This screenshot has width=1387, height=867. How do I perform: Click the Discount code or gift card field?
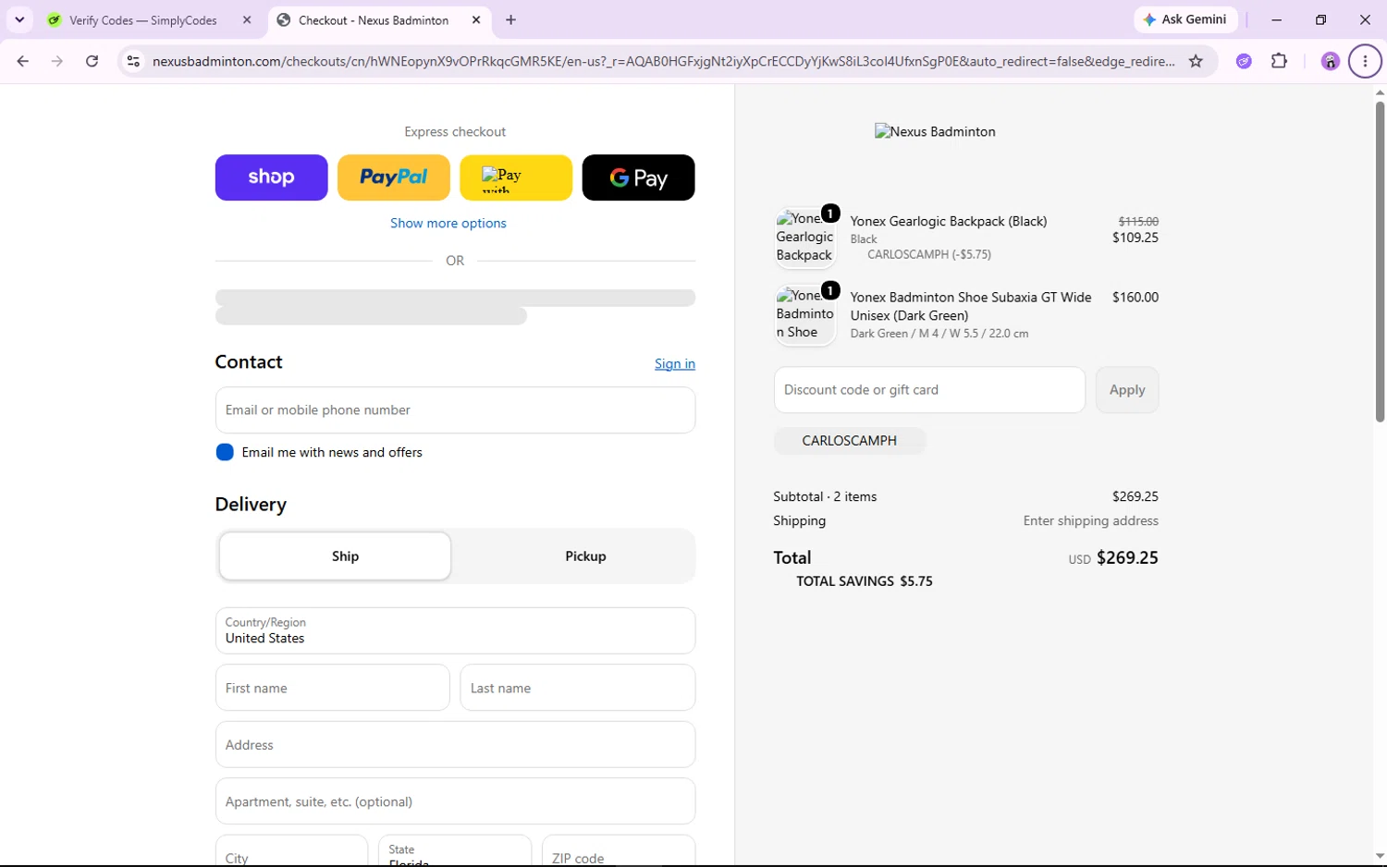click(x=929, y=389)
